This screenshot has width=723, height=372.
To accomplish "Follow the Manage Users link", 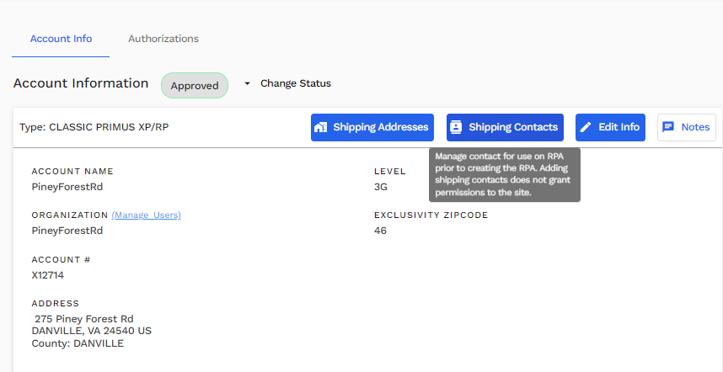I will coord(146,215).
